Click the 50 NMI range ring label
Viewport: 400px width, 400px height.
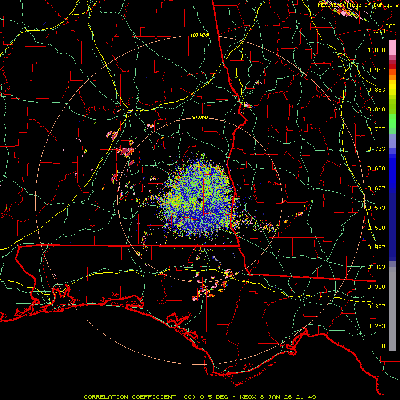pyautogui.click(x=200, y=117)
